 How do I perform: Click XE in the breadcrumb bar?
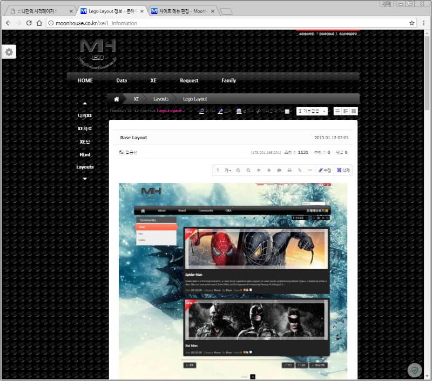pyautogui.click(x=136, y=99)
